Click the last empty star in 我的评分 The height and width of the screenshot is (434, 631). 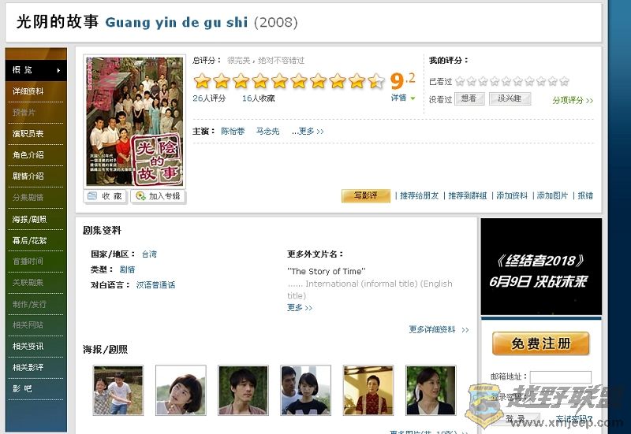coord(564,82)
